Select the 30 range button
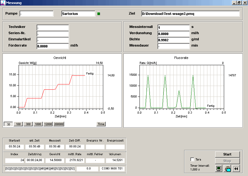The image size is (248, 176). coord(8,124)
